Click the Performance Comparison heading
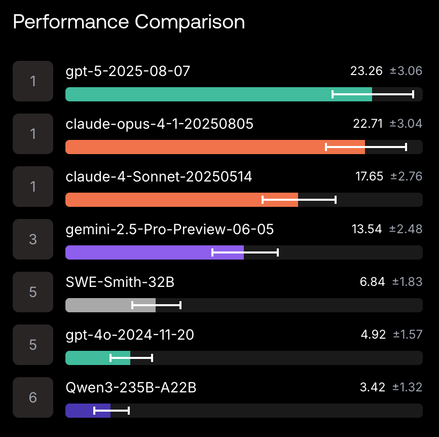The height and width of the screenshot is (437, 439). [x=129, y=22]
